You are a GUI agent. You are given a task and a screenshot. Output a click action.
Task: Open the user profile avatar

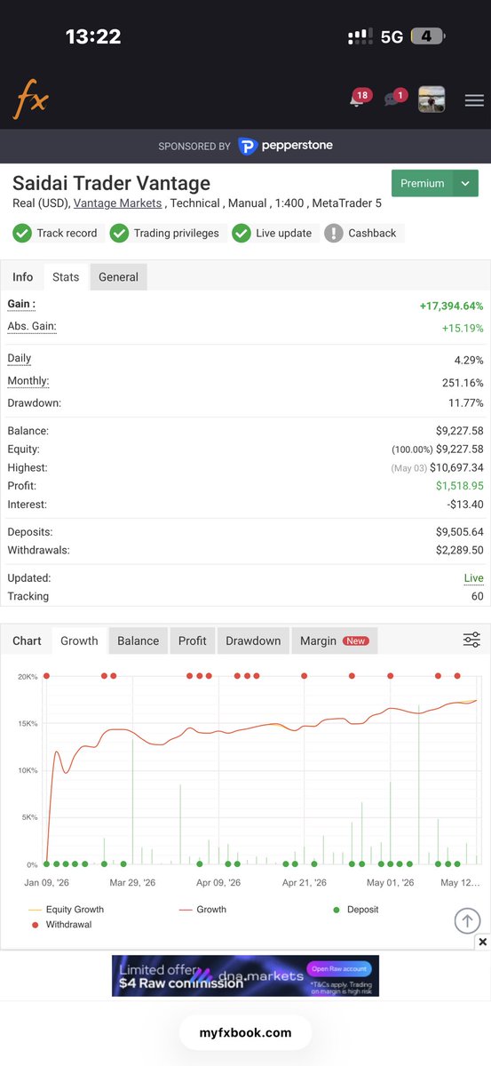point(432,99)
